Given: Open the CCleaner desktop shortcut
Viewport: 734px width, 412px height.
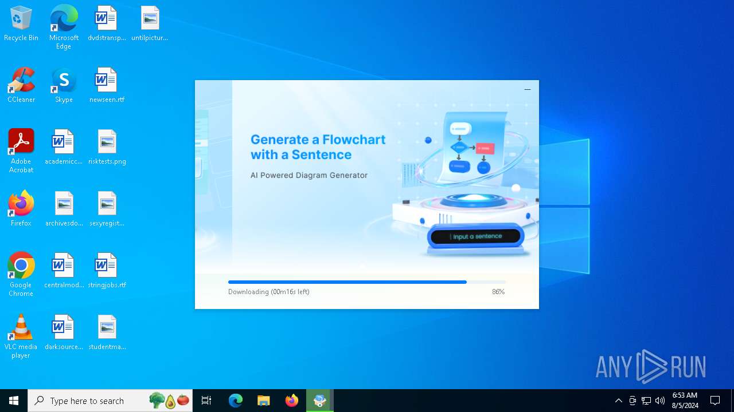Looking at the screenshot, I should click(x=21, y=86).
